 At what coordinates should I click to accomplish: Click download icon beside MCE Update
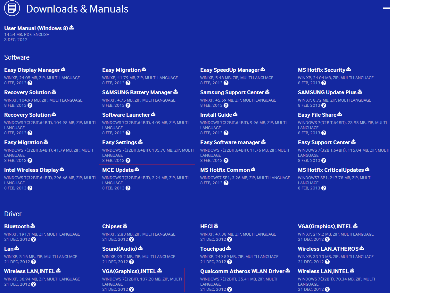(x=137, y=169)
